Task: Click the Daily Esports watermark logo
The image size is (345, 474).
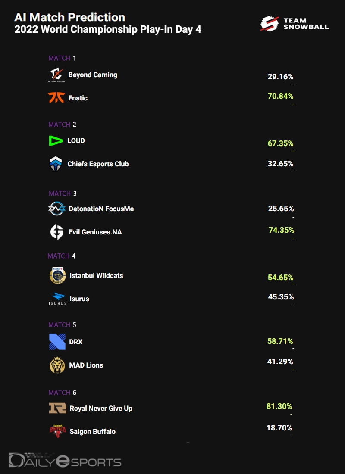Action: pos(65,460)
